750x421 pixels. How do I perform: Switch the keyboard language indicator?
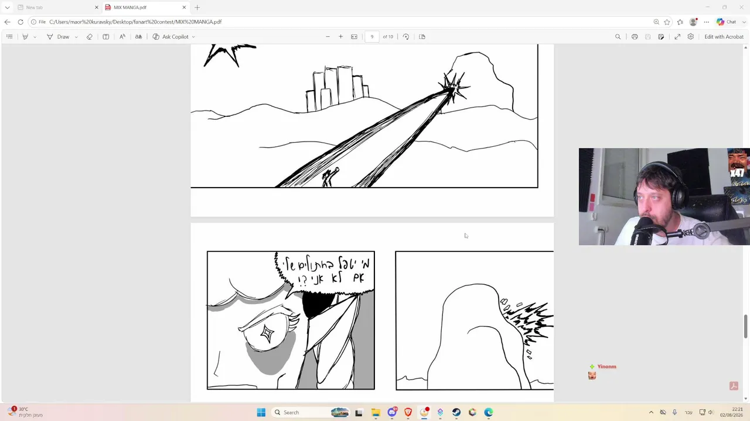point(688,412)
